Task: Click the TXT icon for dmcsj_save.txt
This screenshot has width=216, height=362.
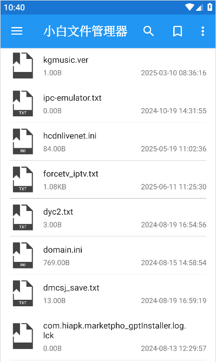Action: click(23, 293)
